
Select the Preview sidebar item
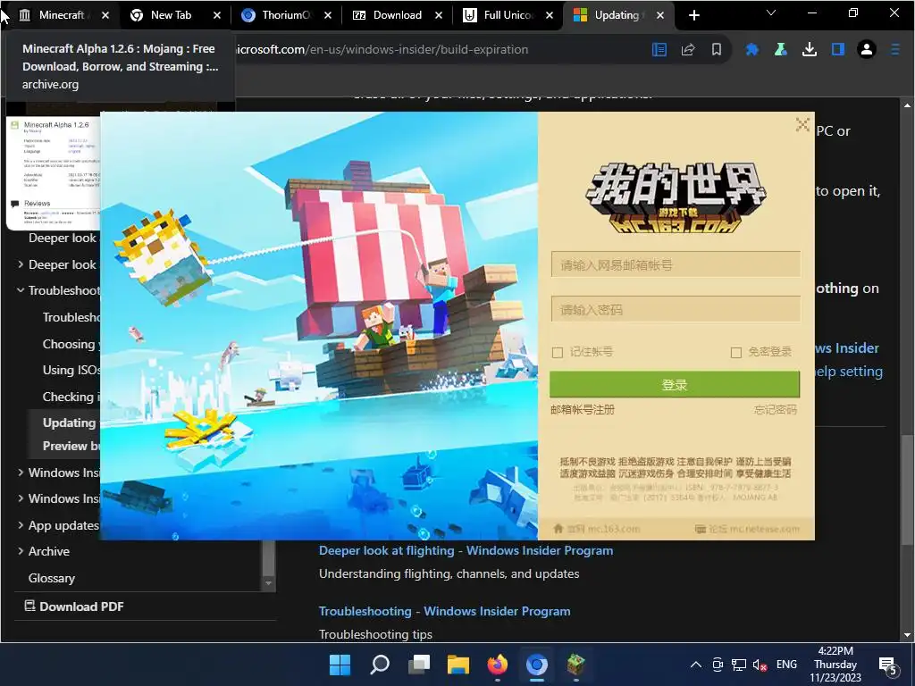click(x=71, y=446)
